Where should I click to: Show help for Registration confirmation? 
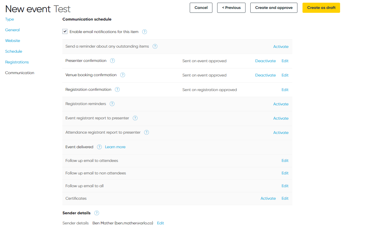coord(117,90)
